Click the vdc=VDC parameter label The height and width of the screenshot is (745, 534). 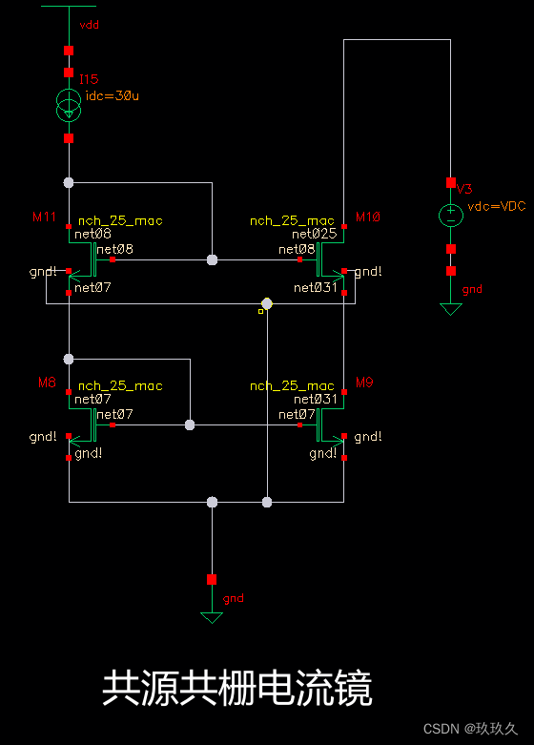(x=497, y=206)
